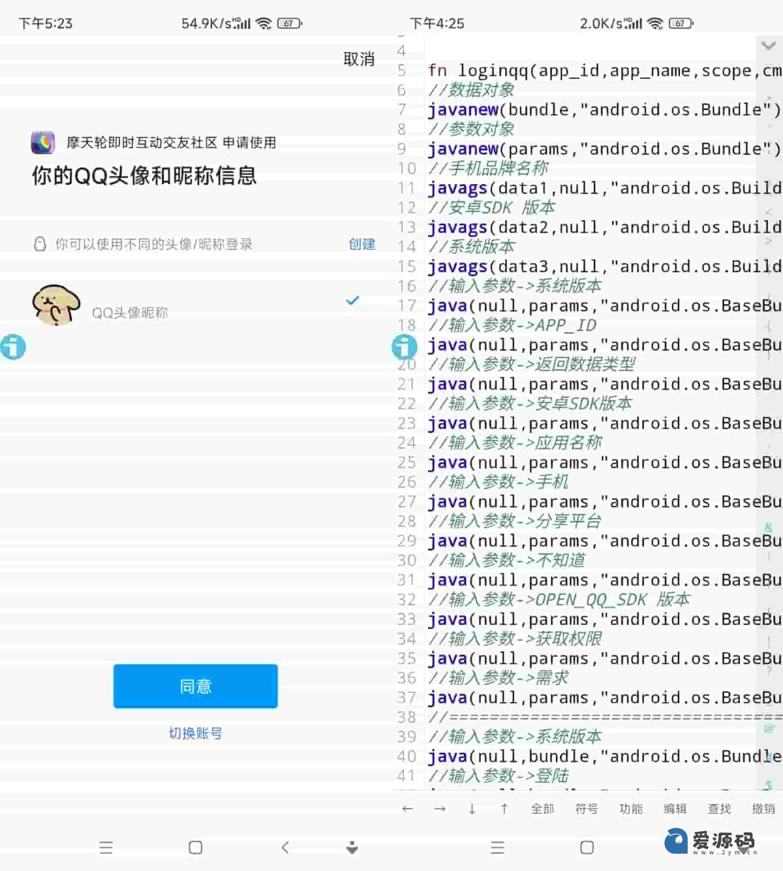This screenshot has height=871, width=783.
Task: Select the comment '//数据对象'
Action: click(x=471, y=90)
